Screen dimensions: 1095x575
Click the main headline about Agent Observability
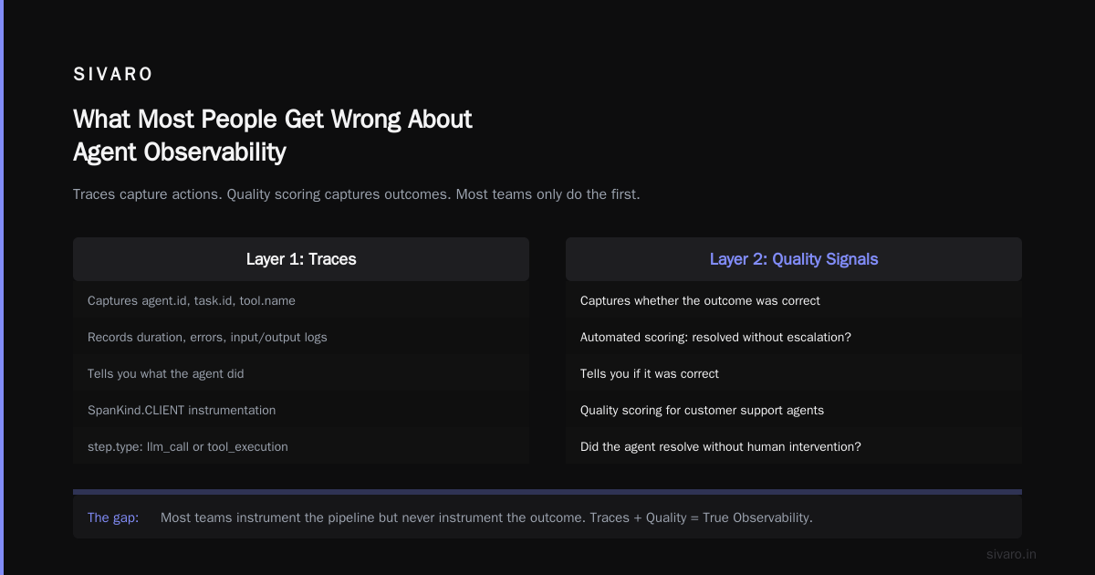point(273,135)
